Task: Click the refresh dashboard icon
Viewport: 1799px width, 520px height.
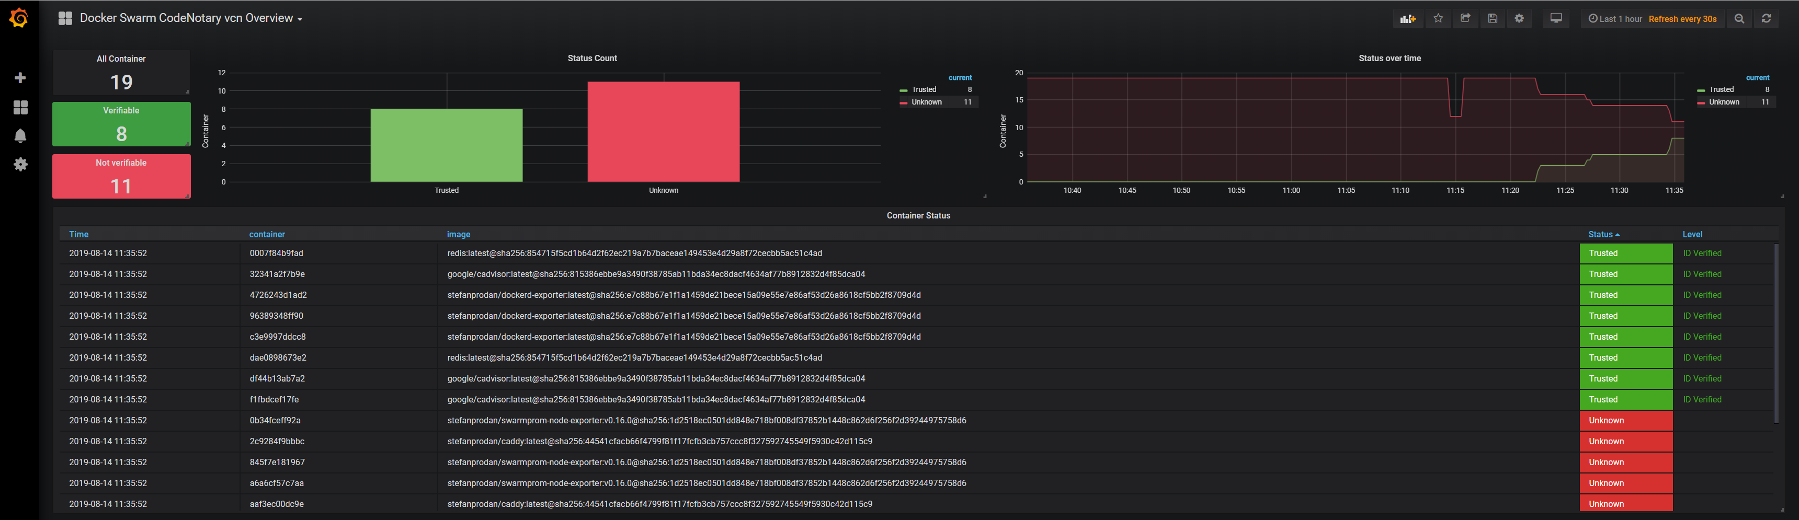Action: [x=1766, y=19]
